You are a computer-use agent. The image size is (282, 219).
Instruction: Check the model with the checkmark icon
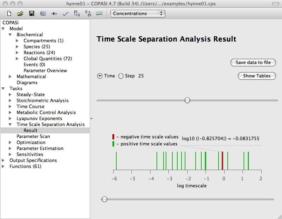66,14
